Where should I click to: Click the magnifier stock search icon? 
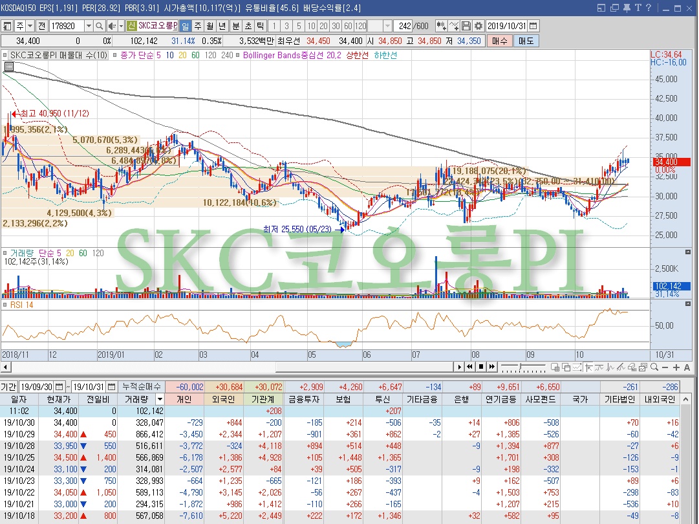click(100, 26)
